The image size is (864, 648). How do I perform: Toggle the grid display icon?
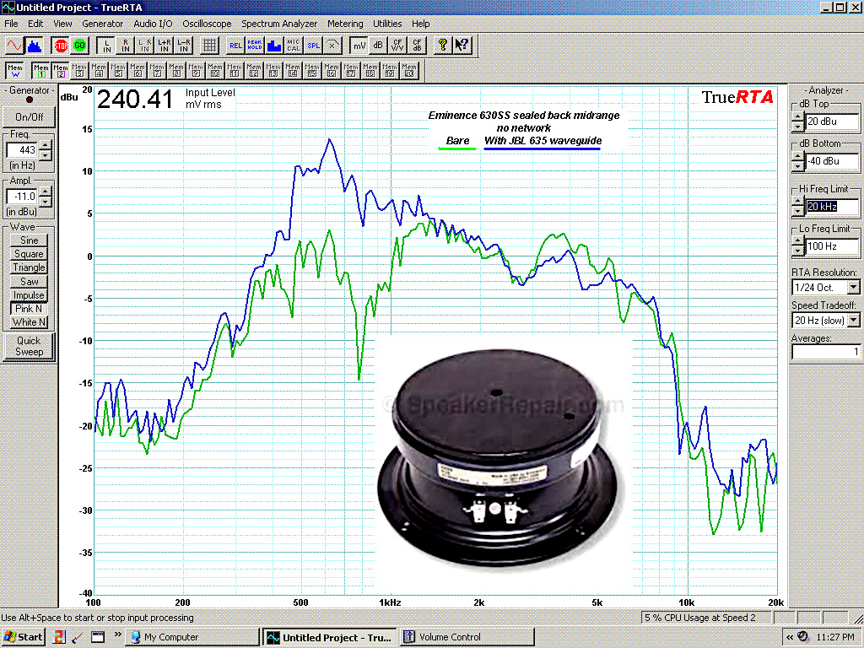click(x=209, y=46)
